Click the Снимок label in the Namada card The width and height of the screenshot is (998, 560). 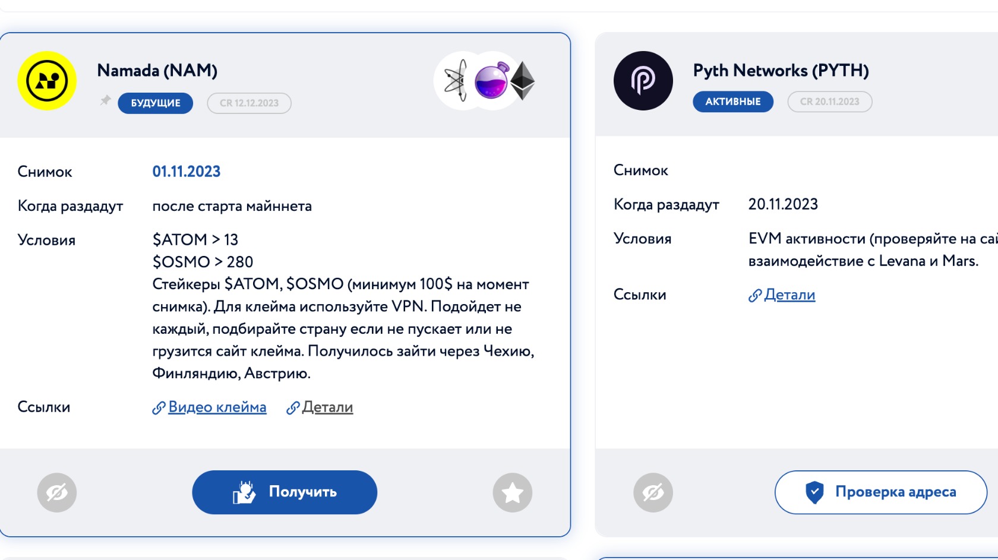click(x=45, y=172)
